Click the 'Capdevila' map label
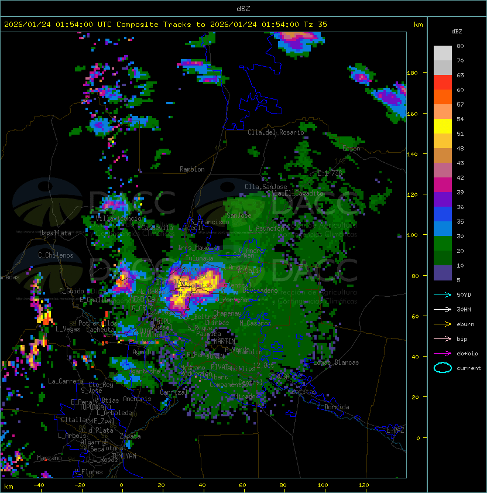The image size is (487, 493). point(157,228)
